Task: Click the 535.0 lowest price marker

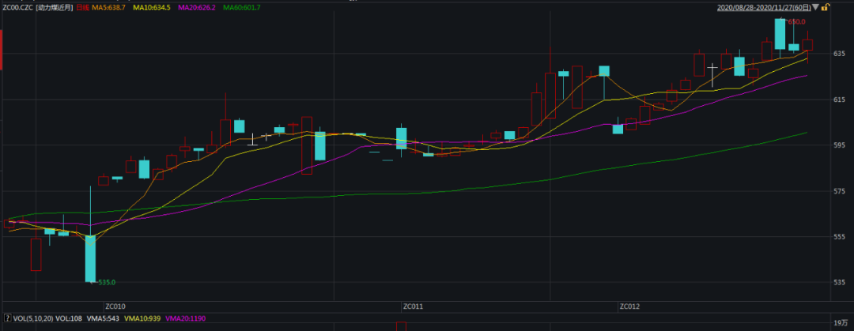Action: click(x=106, y=282)
